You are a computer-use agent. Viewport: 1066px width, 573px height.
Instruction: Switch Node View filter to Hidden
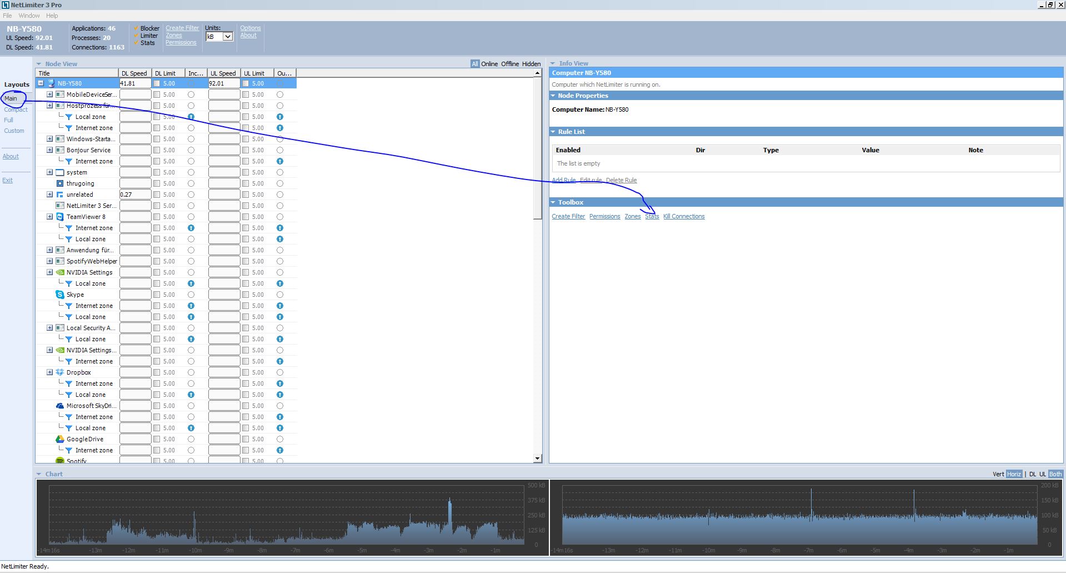click(531, 64)
